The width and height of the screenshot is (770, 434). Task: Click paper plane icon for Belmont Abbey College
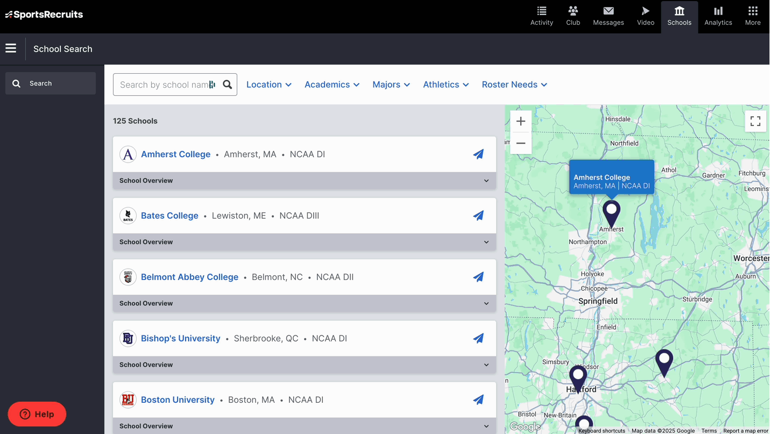(478, 277)
